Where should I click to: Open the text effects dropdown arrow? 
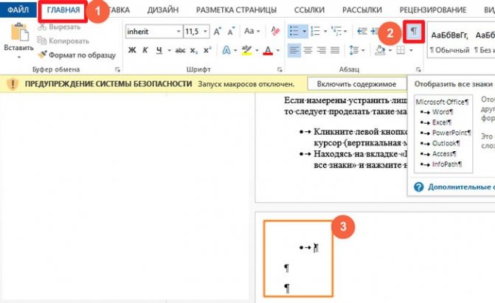(x=235, y=50)
